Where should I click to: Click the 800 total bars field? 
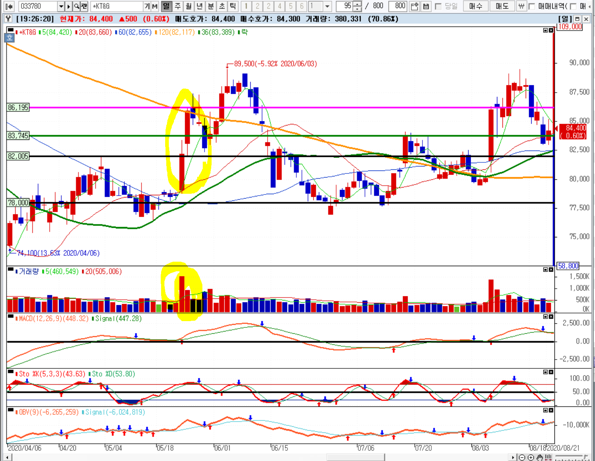[x=398, y=6]
